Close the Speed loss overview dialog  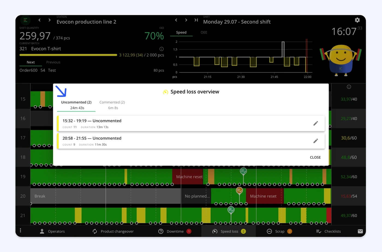pos(315,157)
